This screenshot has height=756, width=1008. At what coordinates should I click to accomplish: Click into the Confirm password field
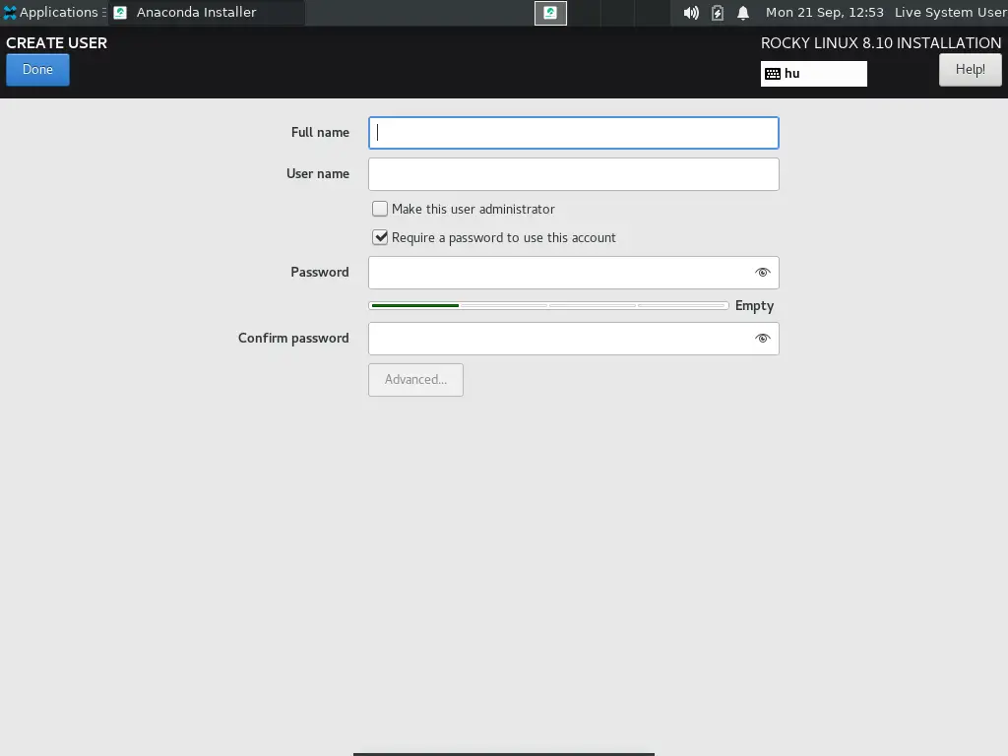click(574, 339)
